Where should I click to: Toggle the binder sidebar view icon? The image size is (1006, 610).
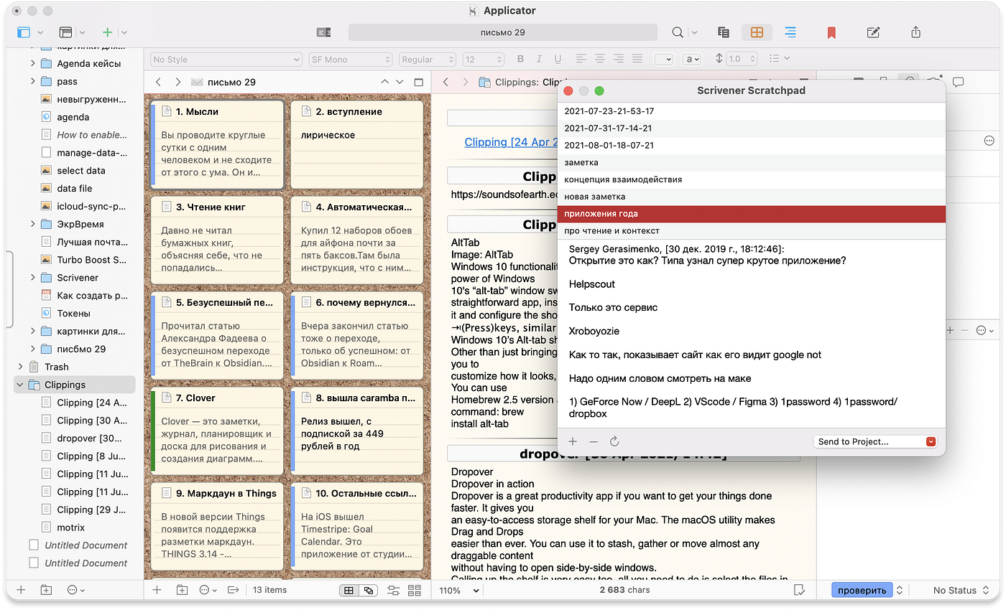point(24,32)
